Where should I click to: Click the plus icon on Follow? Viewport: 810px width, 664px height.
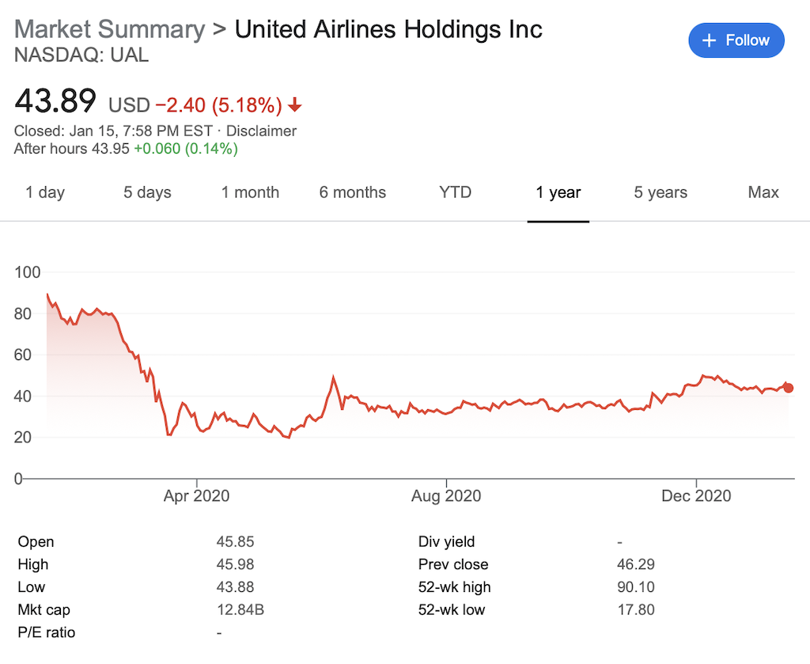709,40
